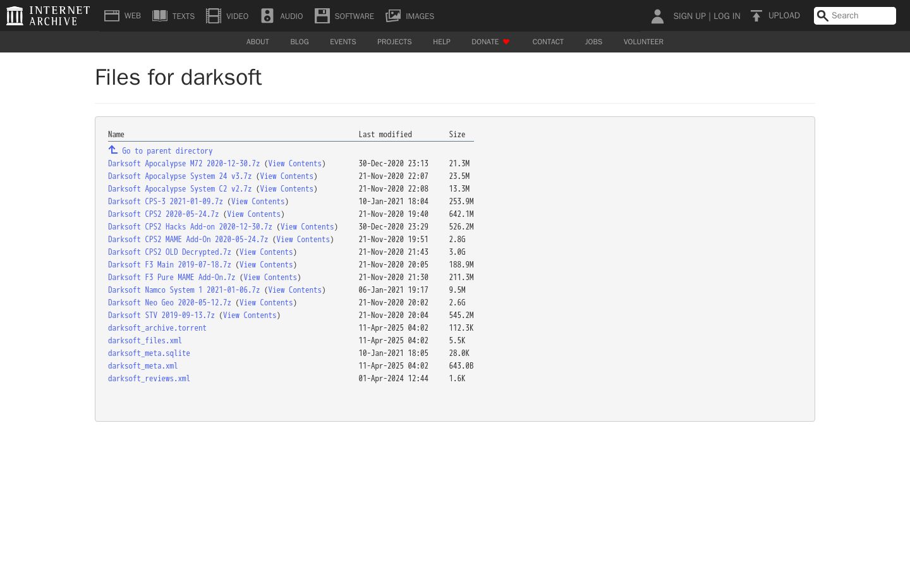
Task: Click the Internet Archive logo
Action: (x=48, y=16)
